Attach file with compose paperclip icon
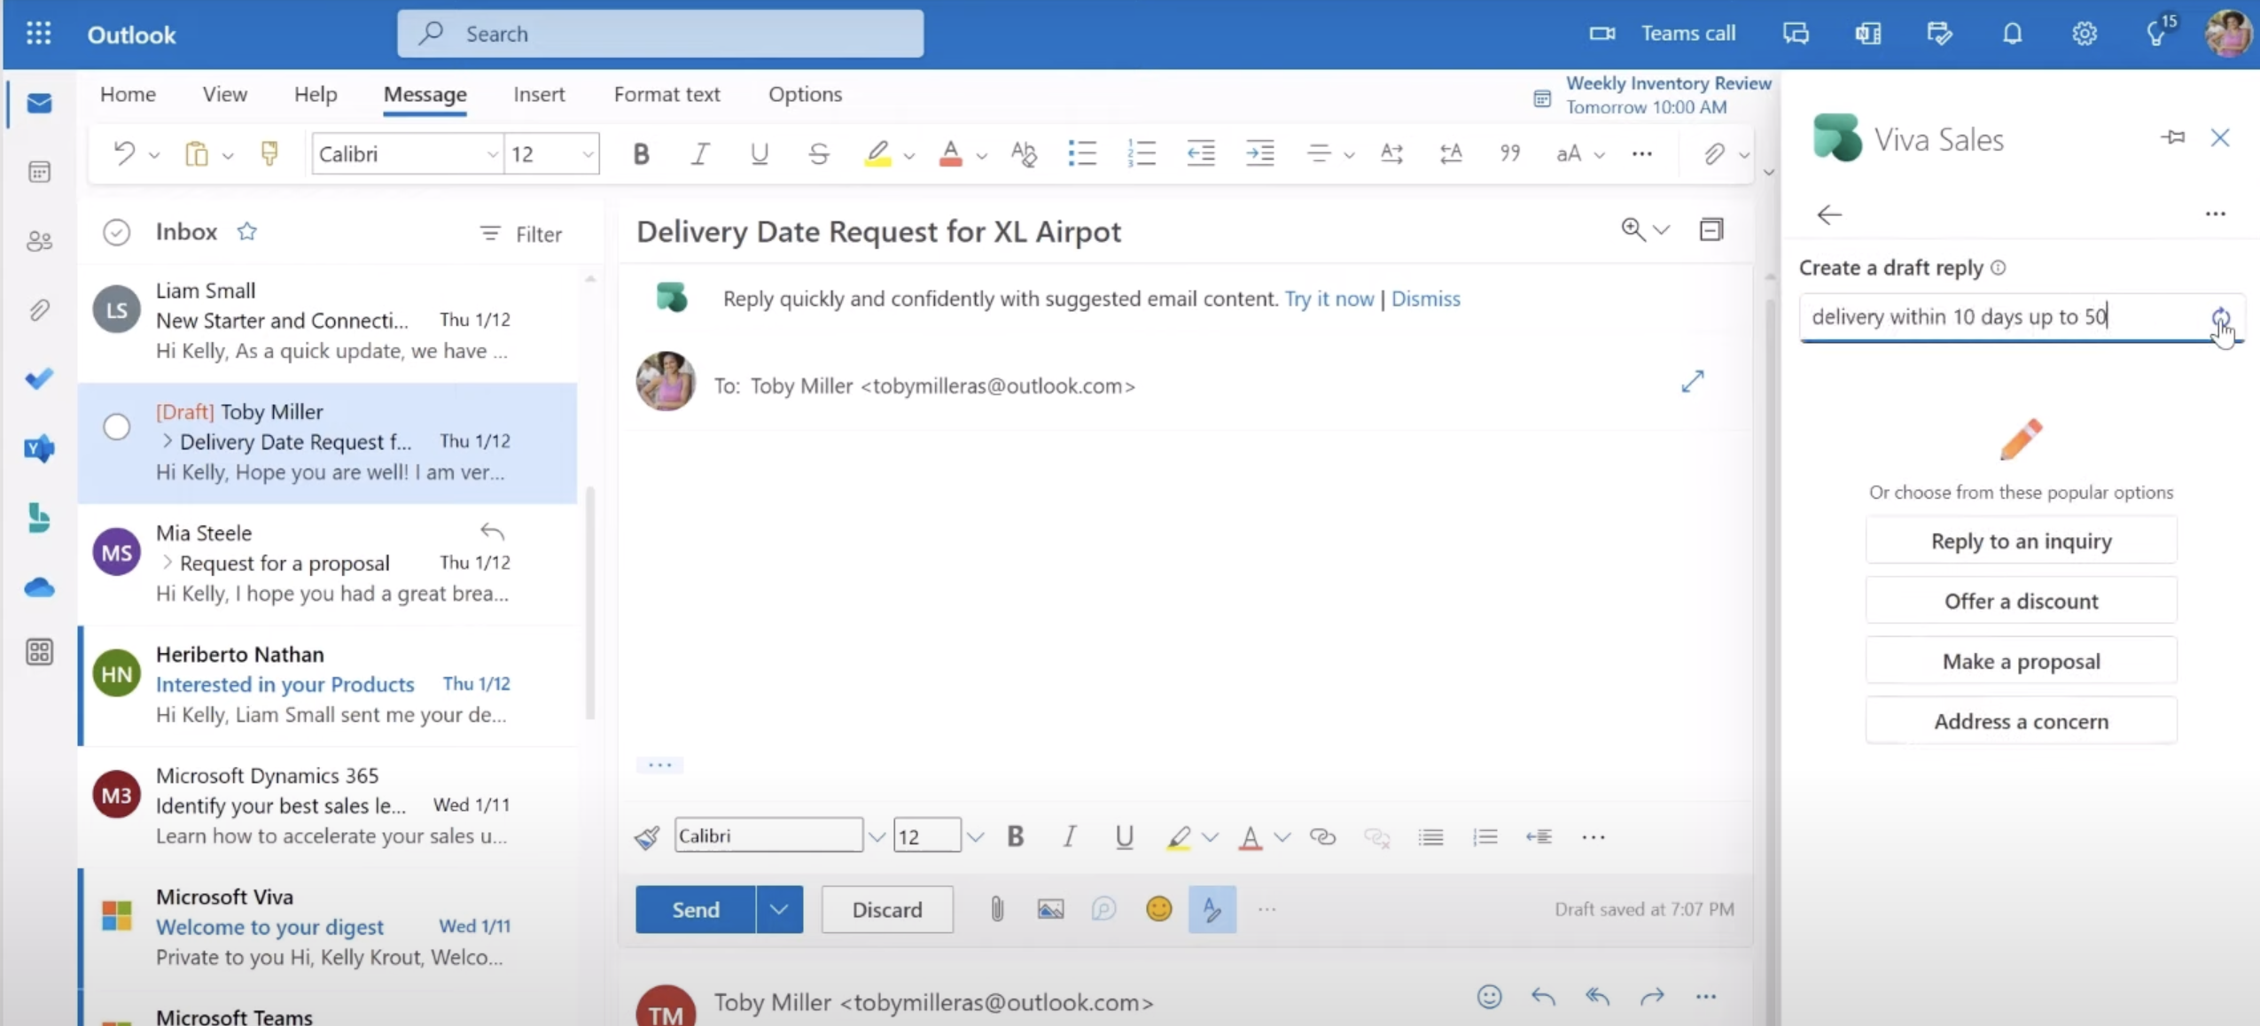The width and height of the screenshot is (2260, 1026). pyautogui.click(x=997, y=909)
